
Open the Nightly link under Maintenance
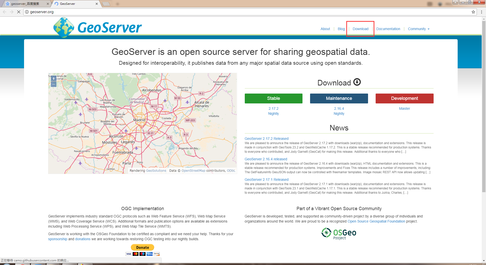339,114
